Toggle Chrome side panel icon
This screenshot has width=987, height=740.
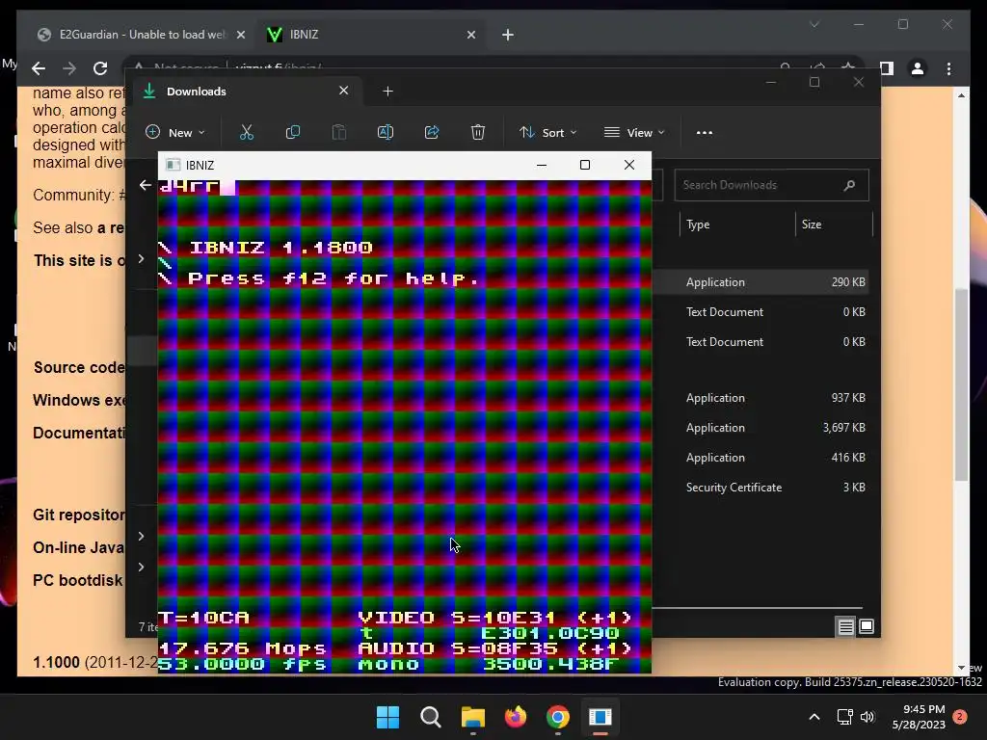pos(887,68)
